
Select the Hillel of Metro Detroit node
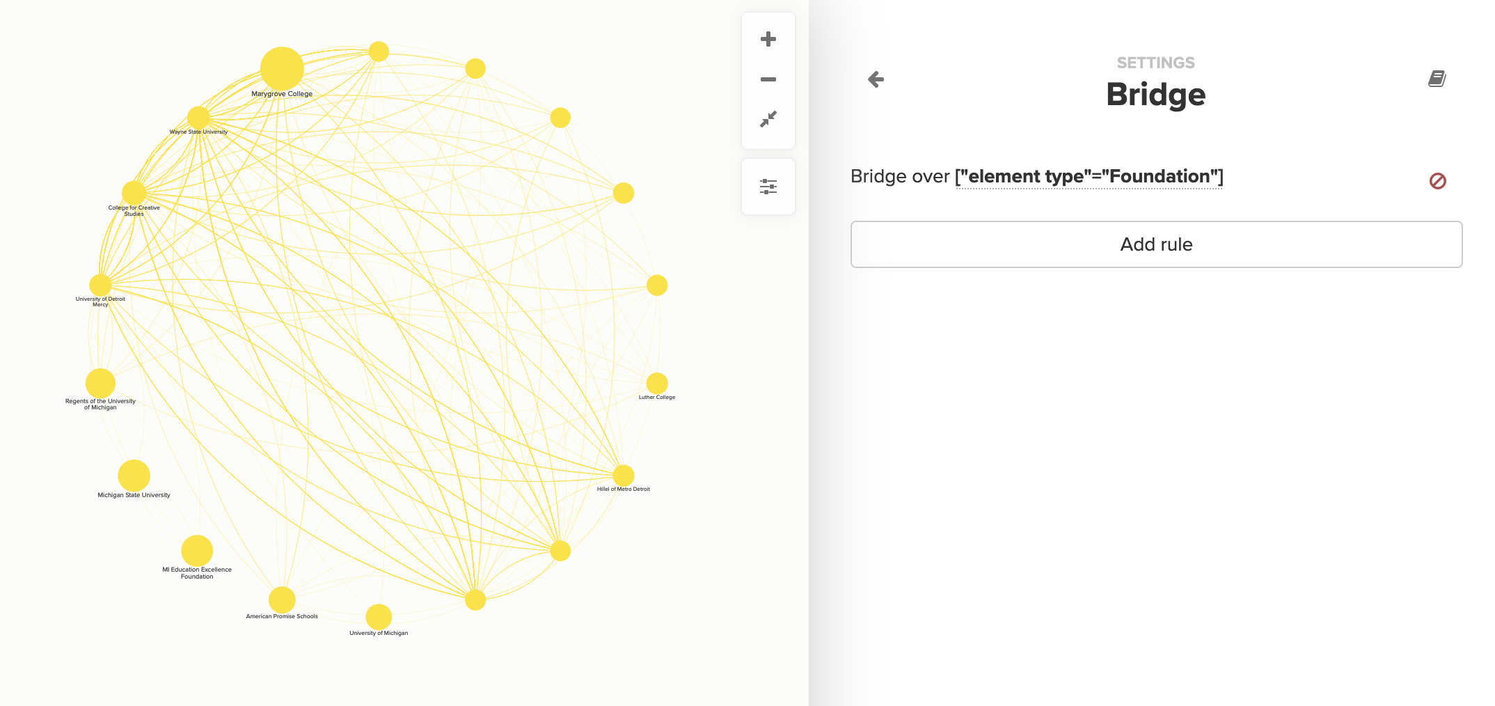[x=624, y=476]
